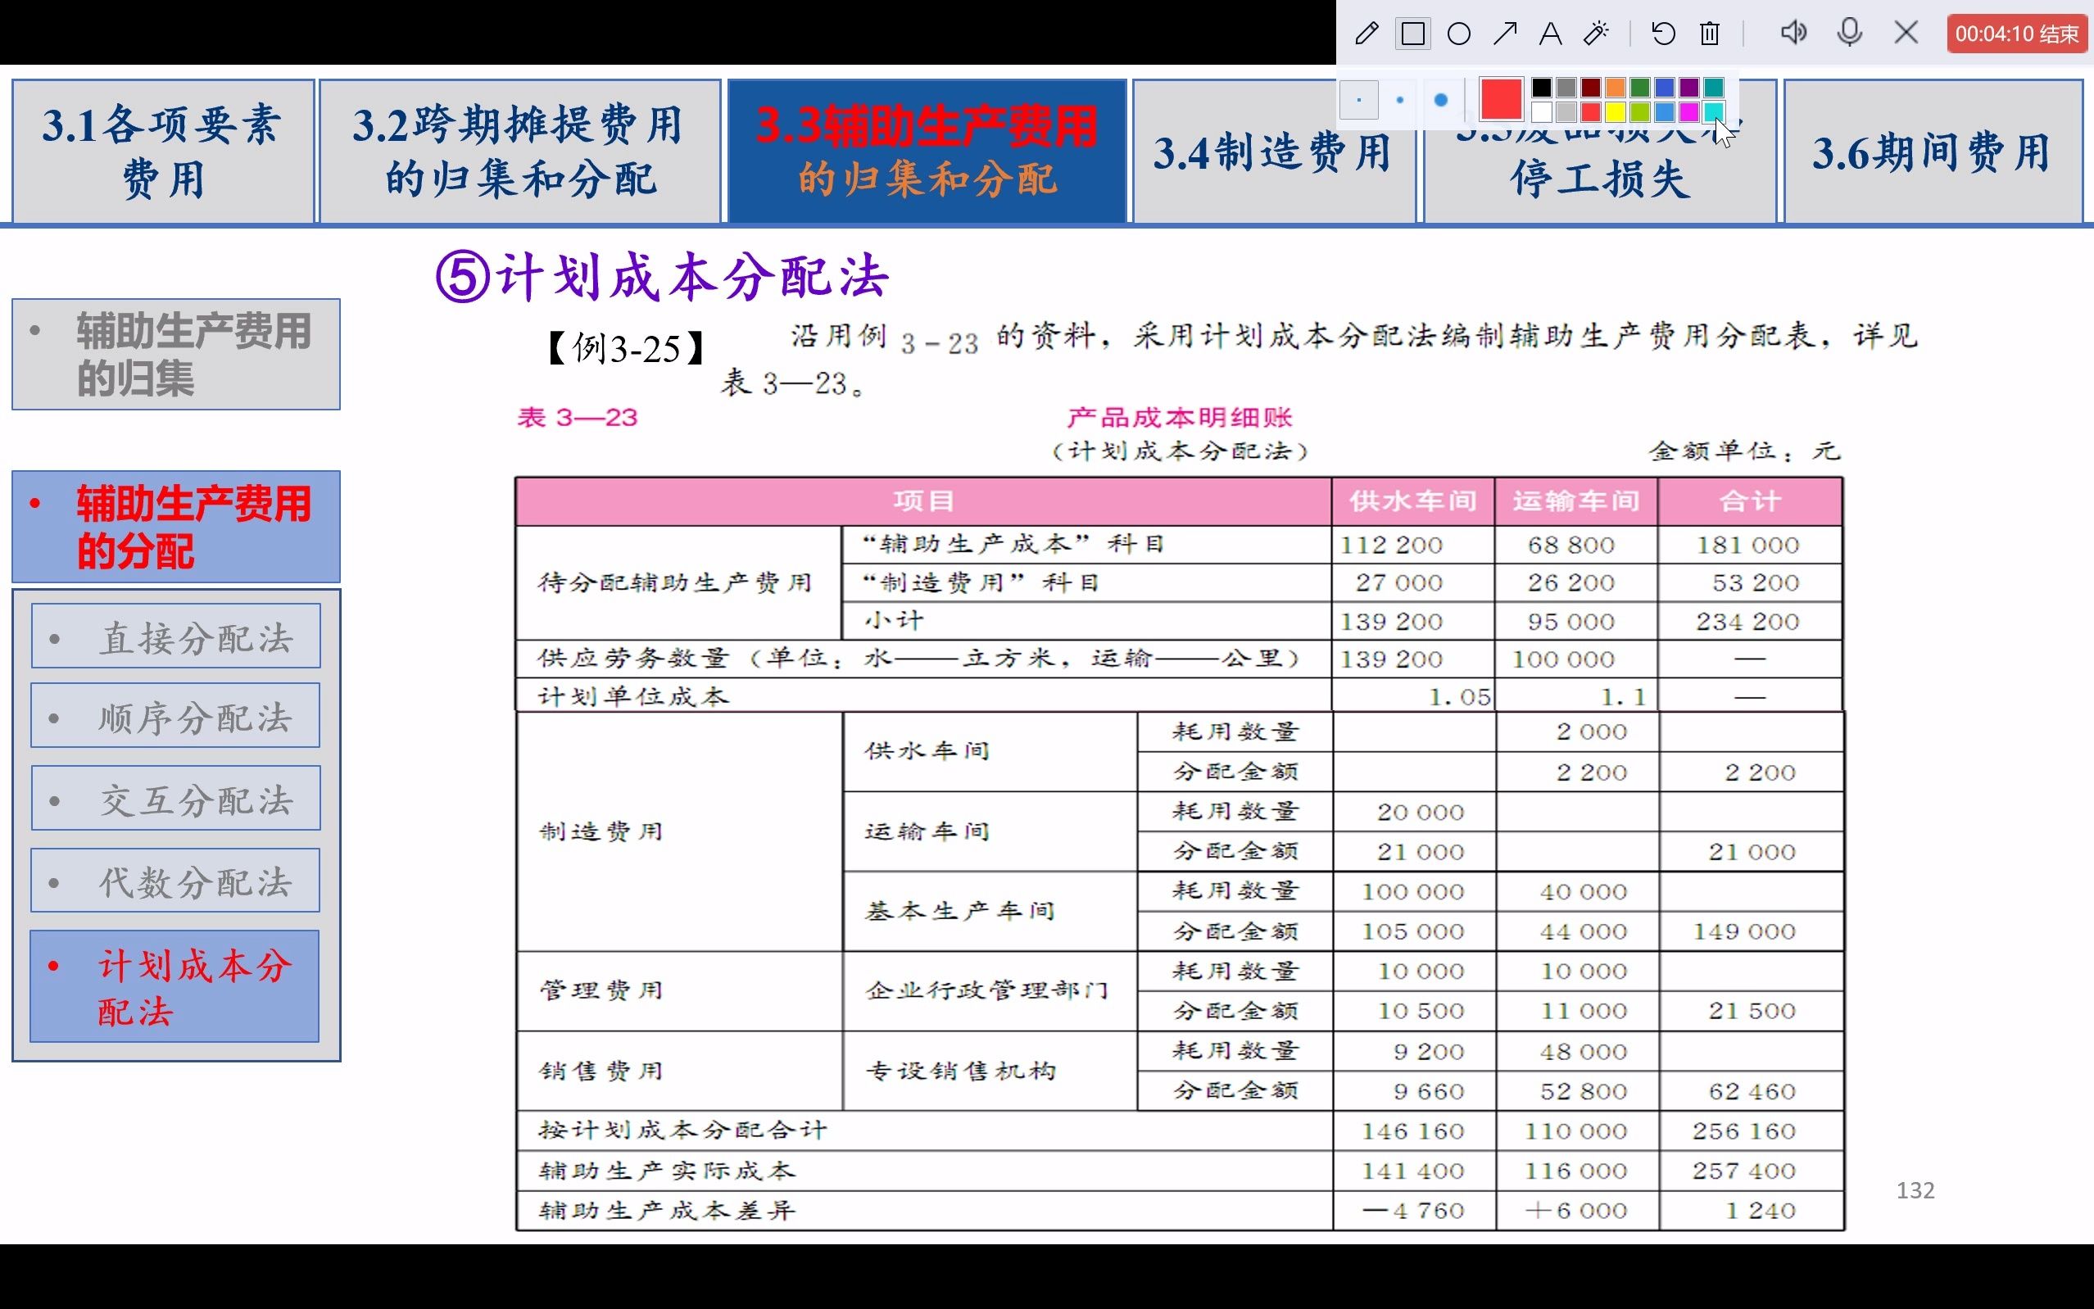The height and width of the screenshot is (1309, 2094).
Task: Pick the royal blue color swatch
Action: pos(1664,88)
